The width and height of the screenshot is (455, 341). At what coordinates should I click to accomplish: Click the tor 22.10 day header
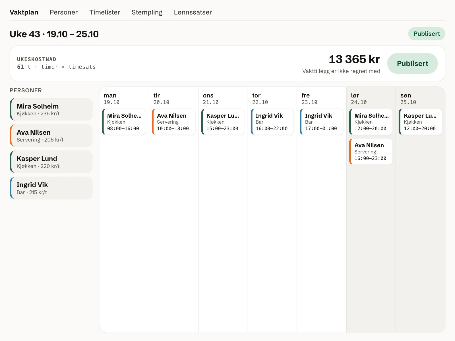pos(260,99)
